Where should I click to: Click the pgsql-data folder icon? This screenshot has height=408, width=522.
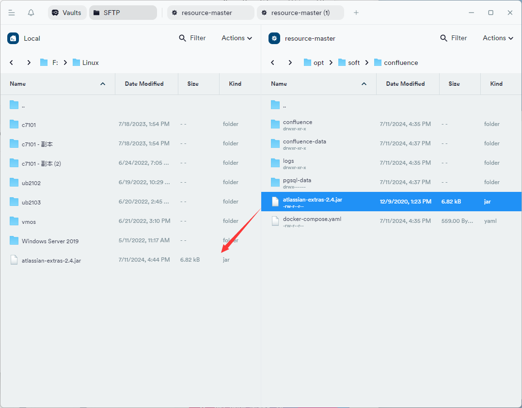pos(275,182)
